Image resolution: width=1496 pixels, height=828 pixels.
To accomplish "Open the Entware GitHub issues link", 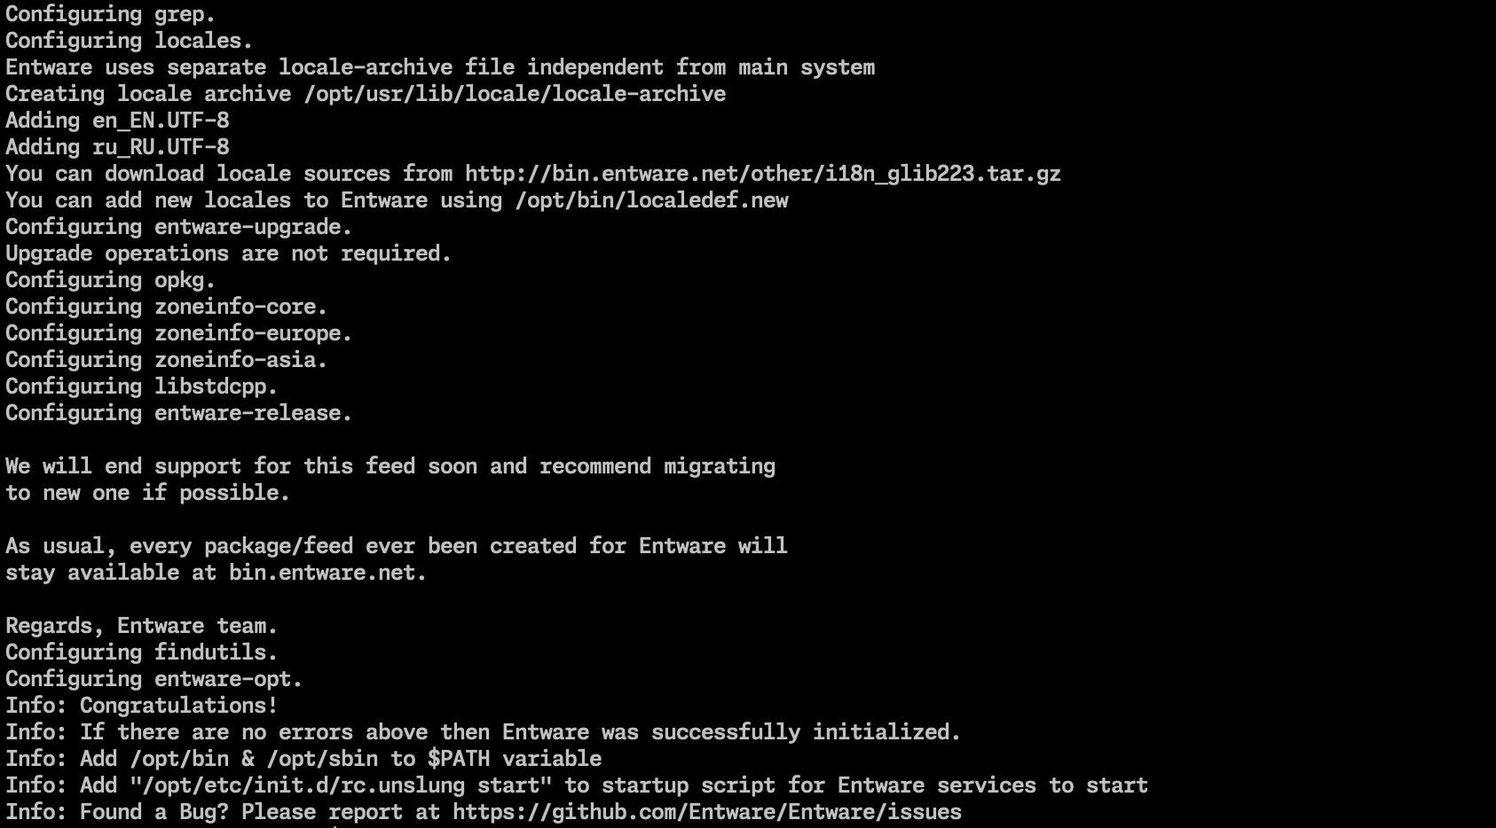I will tap(707, 812).
